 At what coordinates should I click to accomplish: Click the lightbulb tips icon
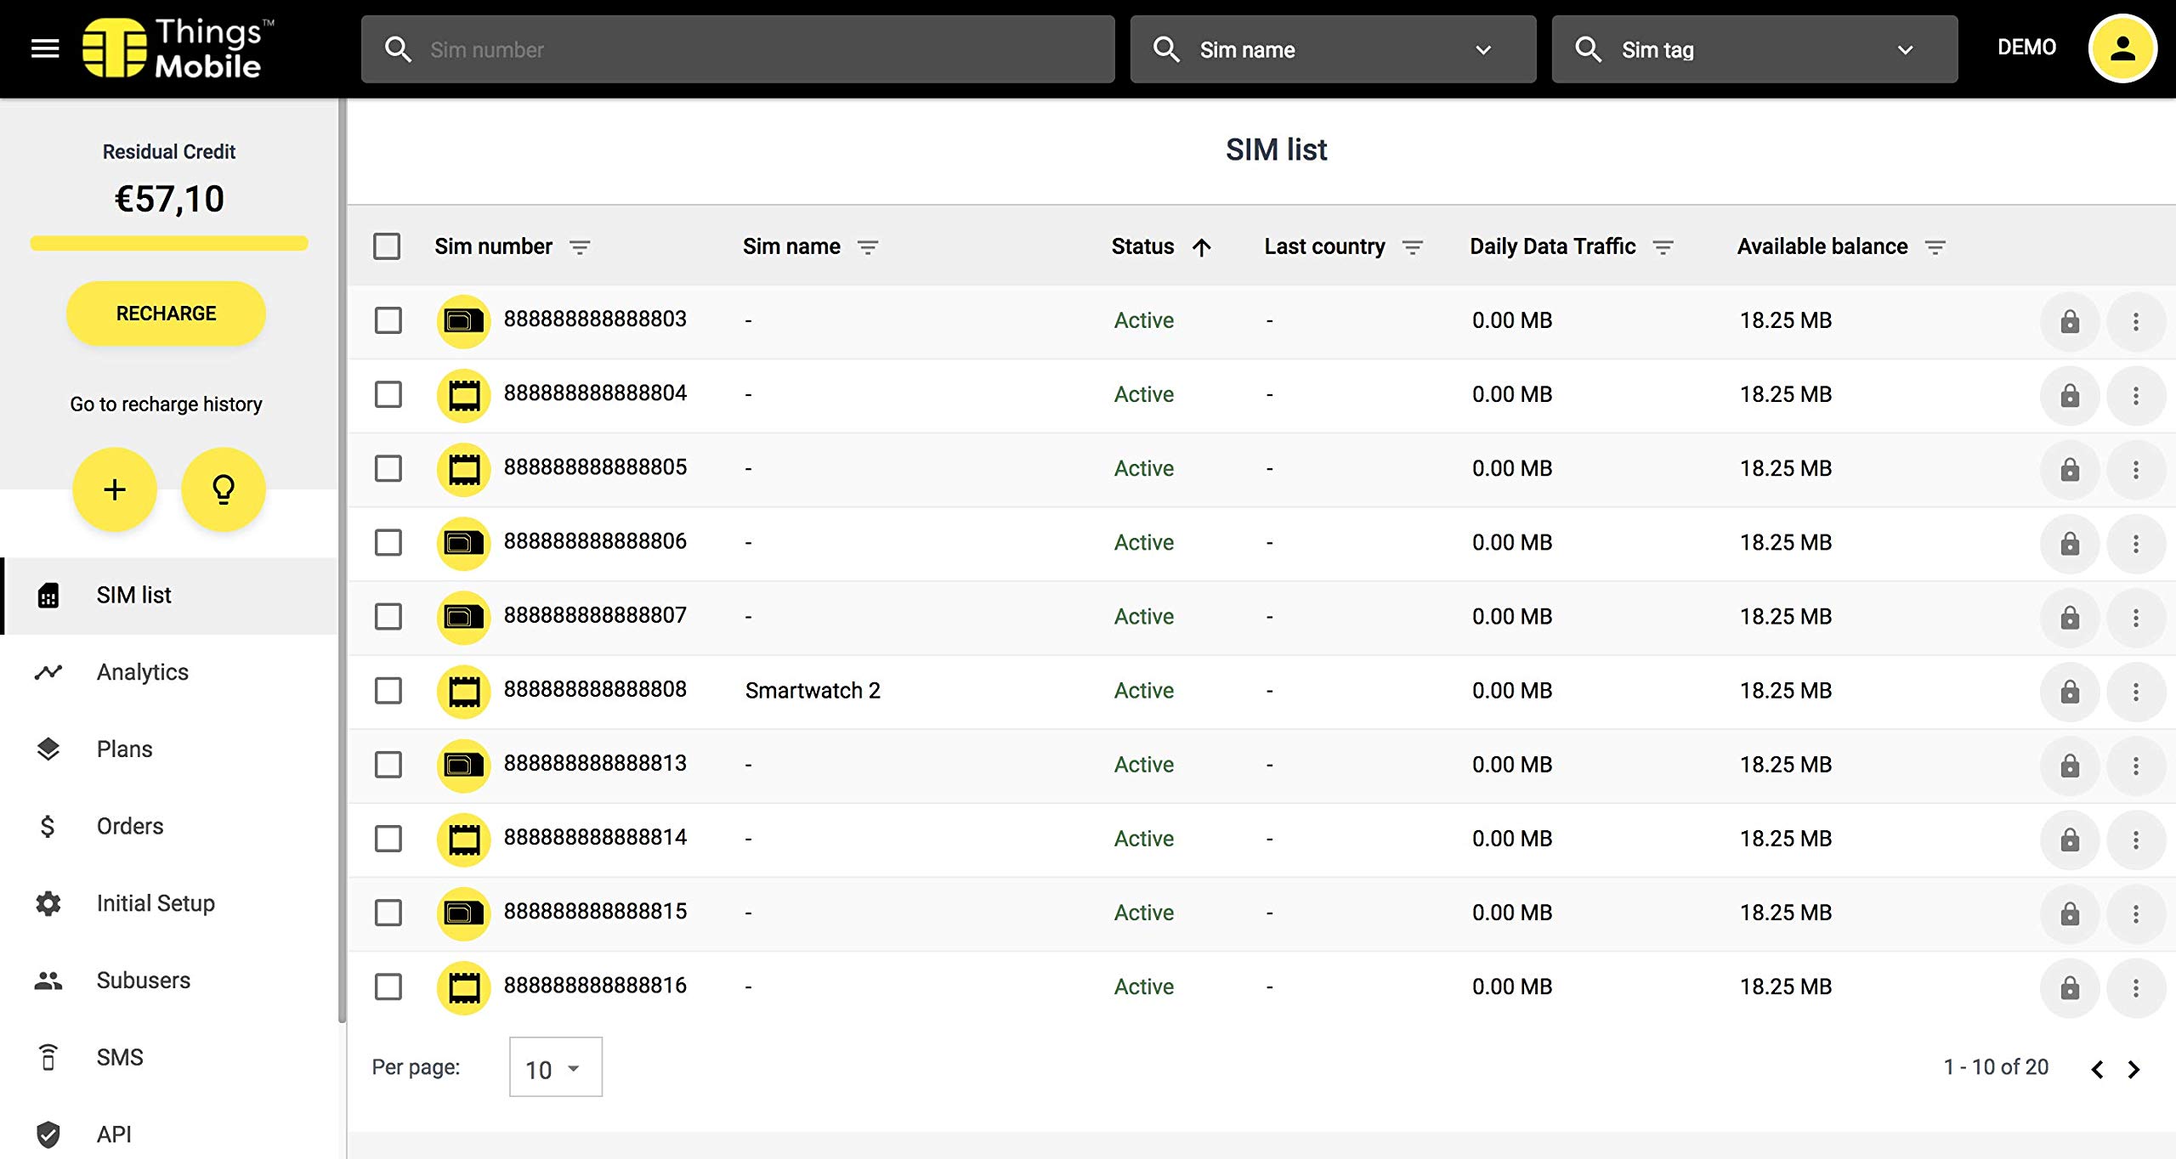224,489
